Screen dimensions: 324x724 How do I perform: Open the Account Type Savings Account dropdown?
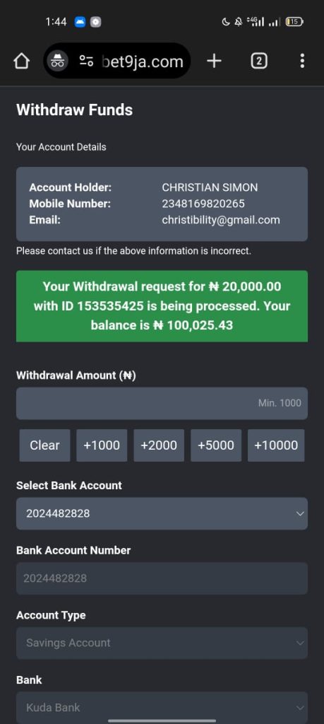pos(162,643)
